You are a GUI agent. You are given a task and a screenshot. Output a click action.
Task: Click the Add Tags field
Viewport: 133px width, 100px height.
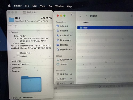coord(30,27)
